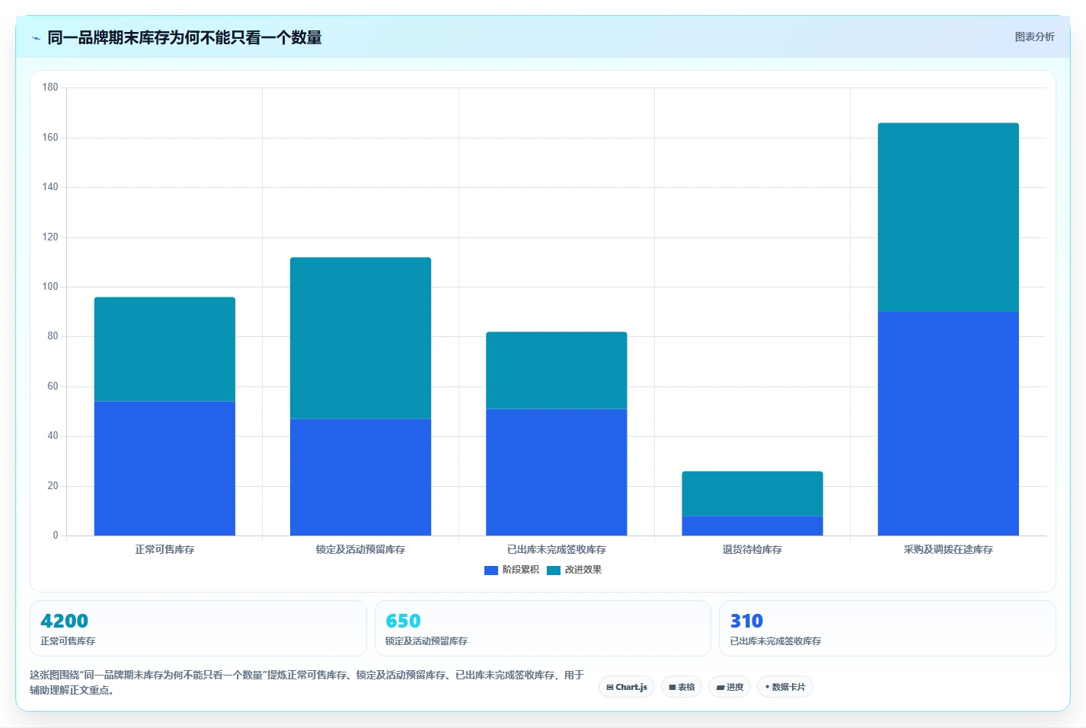Click the star icon in 数据卡片 tag
This screenshot has width=1086, height=728.
767,687
